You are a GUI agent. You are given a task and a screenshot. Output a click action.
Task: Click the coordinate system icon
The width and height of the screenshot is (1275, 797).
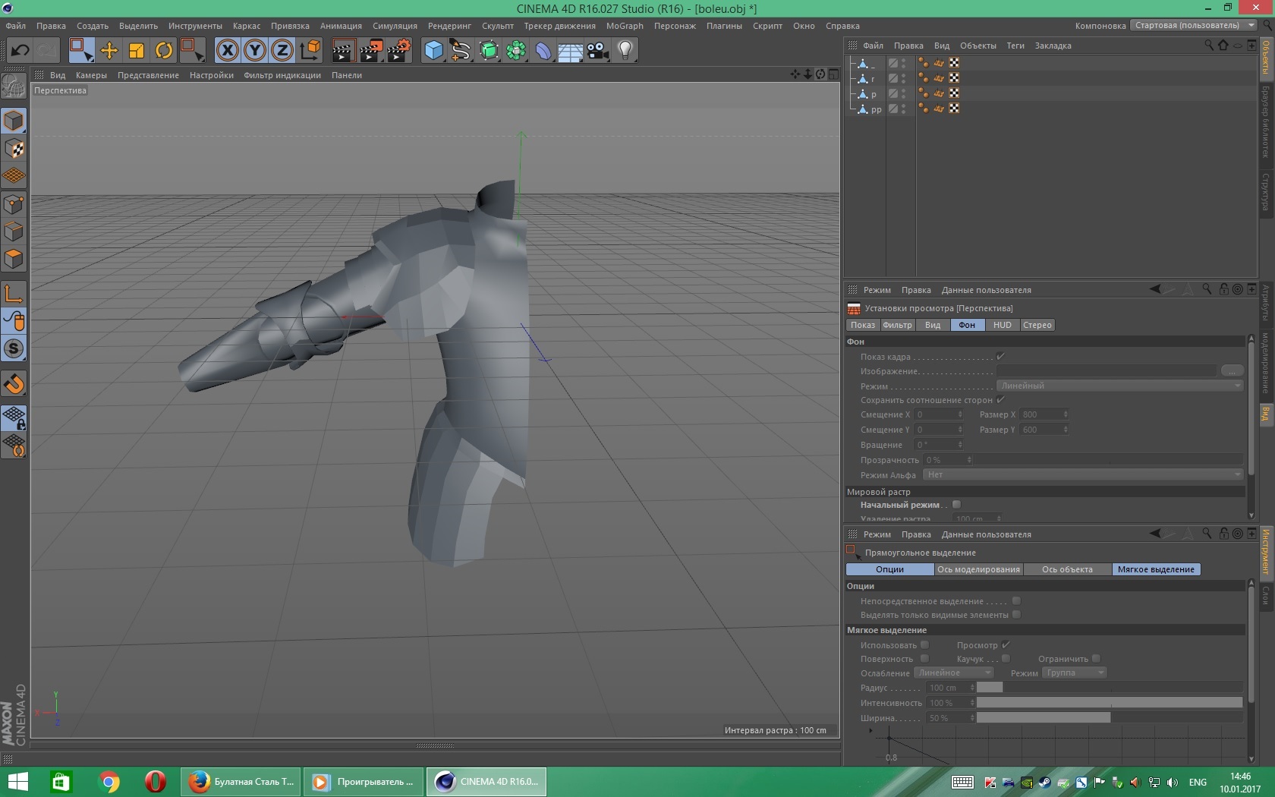coord(310,51)
